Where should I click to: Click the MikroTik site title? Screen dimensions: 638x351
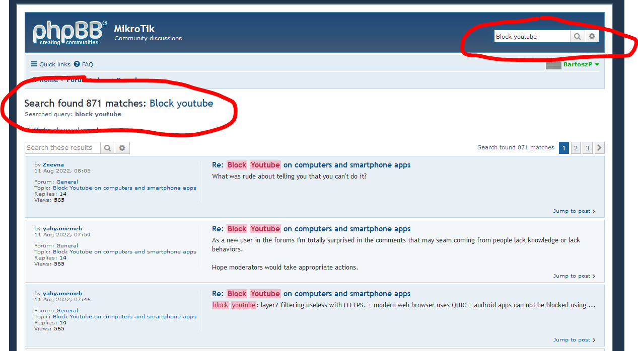point(134,29)
